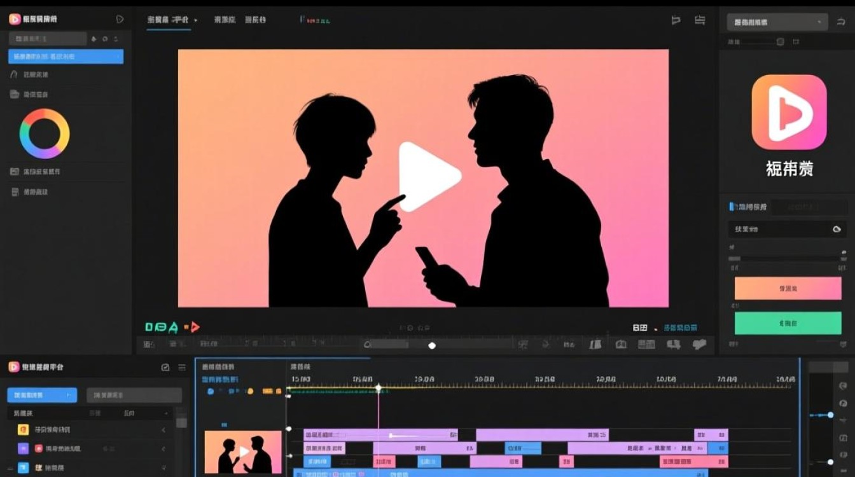Click the gauge icon in bottom-left panel header
The width and height of the screenshot is (855, 477).
click(x=165, y=368)
